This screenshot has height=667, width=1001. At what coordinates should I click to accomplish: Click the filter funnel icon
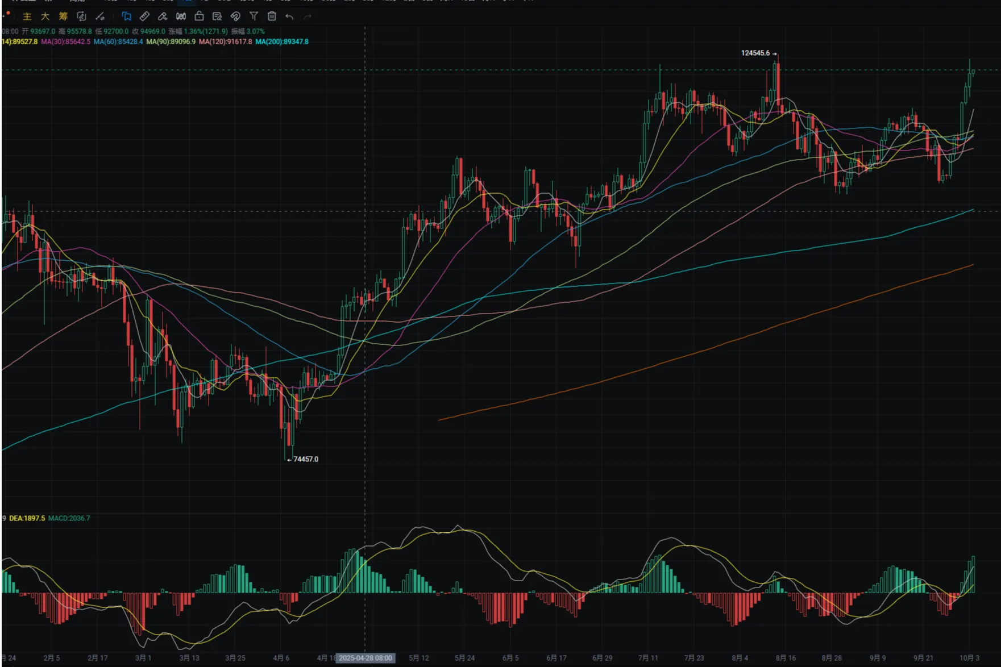click(254, 16)
